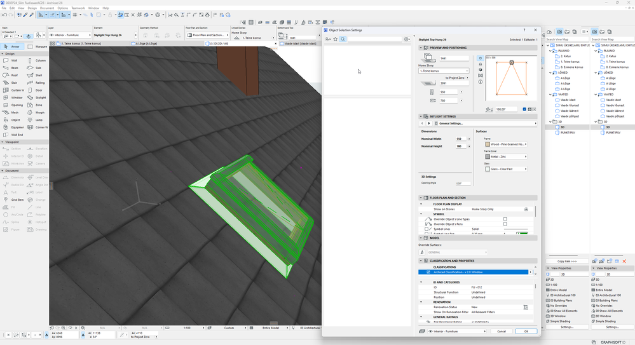
Task: Open the Teamwork menu
Action: point(78,8)
